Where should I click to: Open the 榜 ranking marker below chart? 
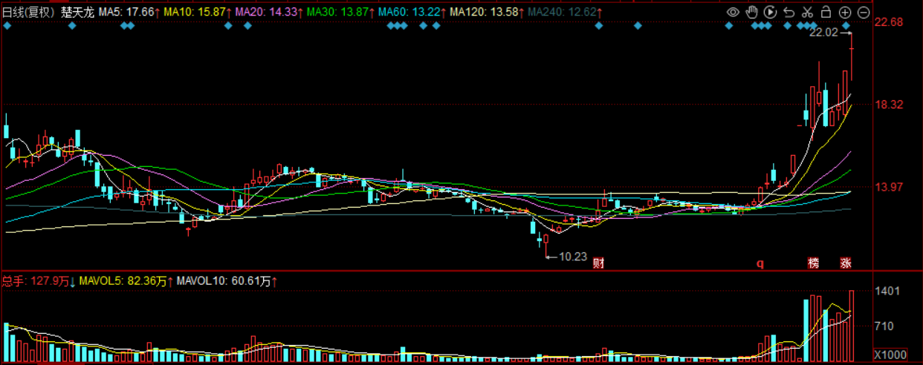[814, 263]
